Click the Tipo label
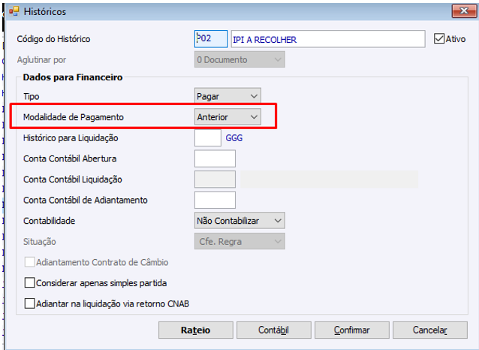This screenshot has width=479, height=350. coord(32,97)
